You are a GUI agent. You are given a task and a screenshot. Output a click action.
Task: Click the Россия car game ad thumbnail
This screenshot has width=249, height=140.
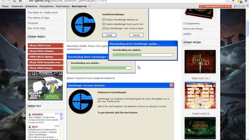coord(45,86)
